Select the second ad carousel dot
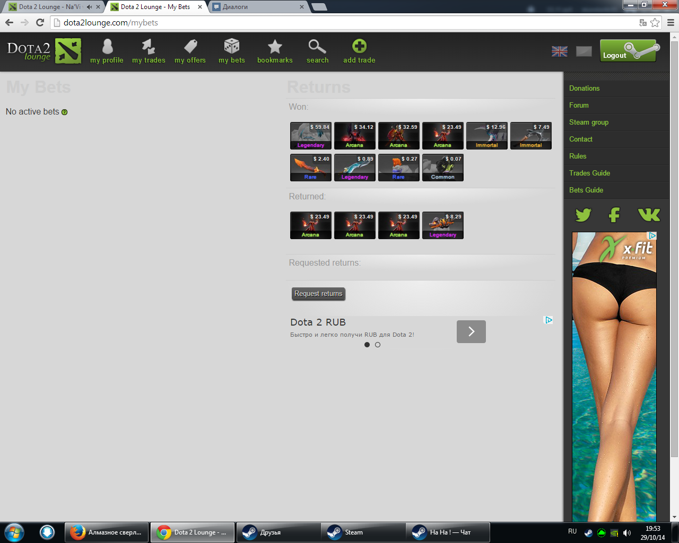The image size is (679, 543). tap(378, 345)
